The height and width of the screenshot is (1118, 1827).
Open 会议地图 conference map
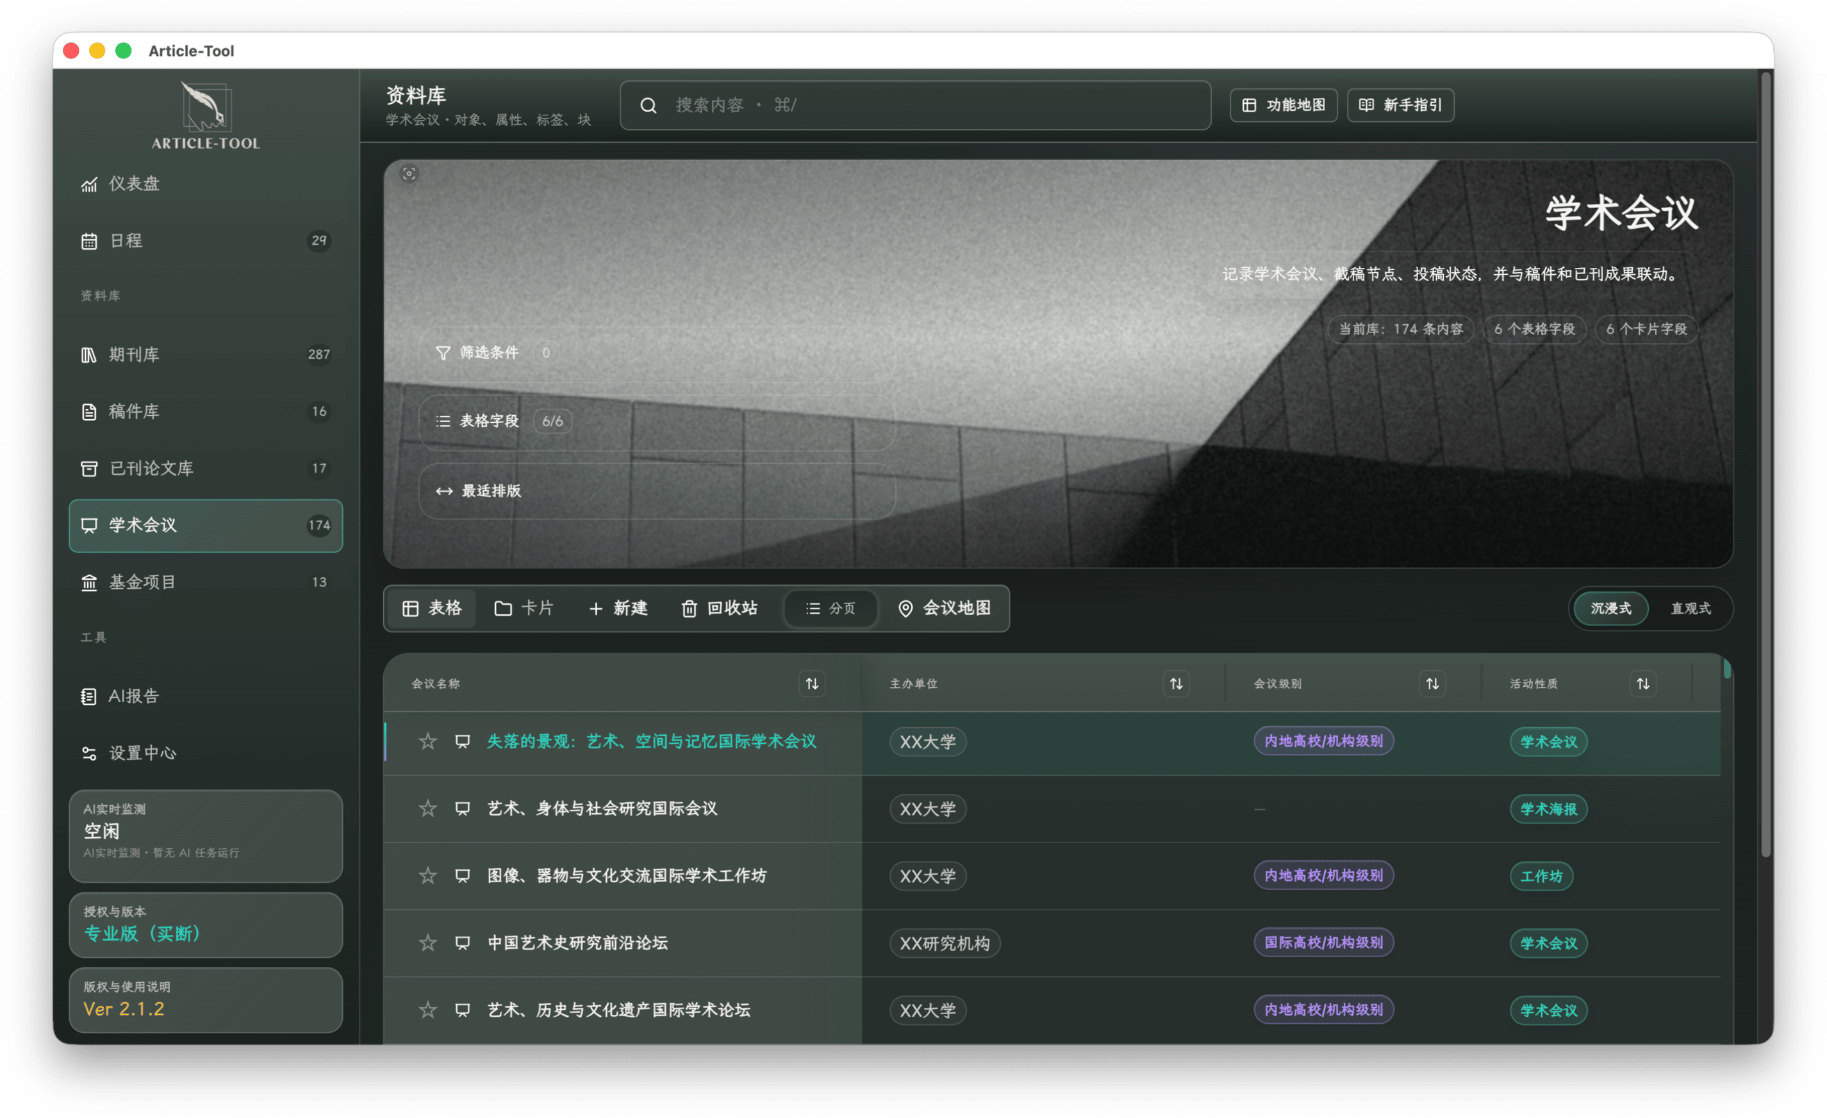(944, 608)
